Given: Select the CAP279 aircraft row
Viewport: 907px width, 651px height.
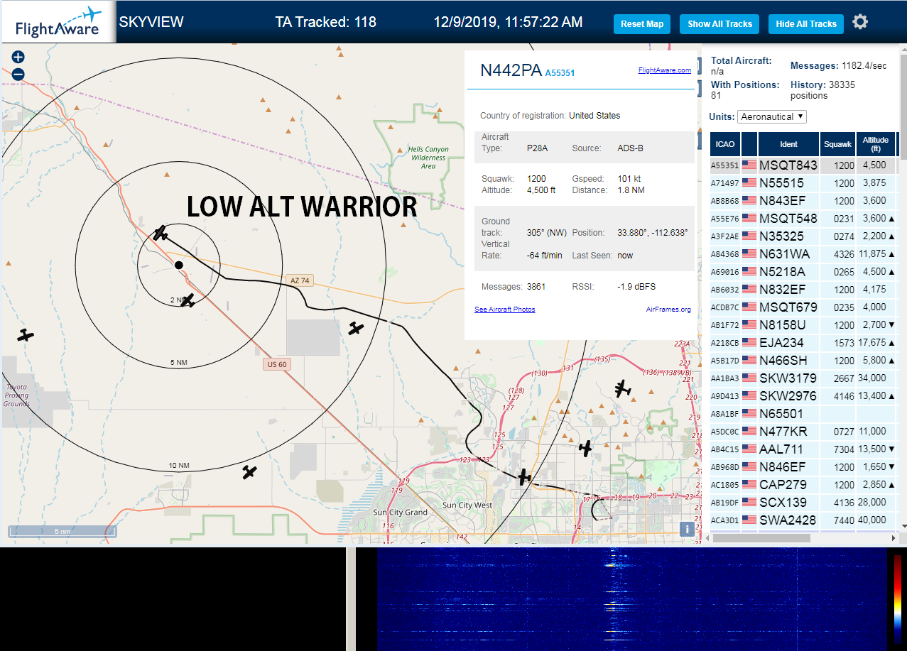Looking at the screenshot, I should [x=803, y=485].
